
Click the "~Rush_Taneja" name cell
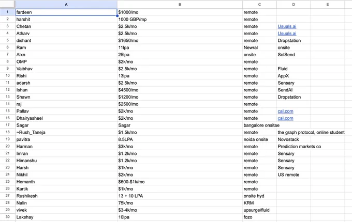click(66, 133)
